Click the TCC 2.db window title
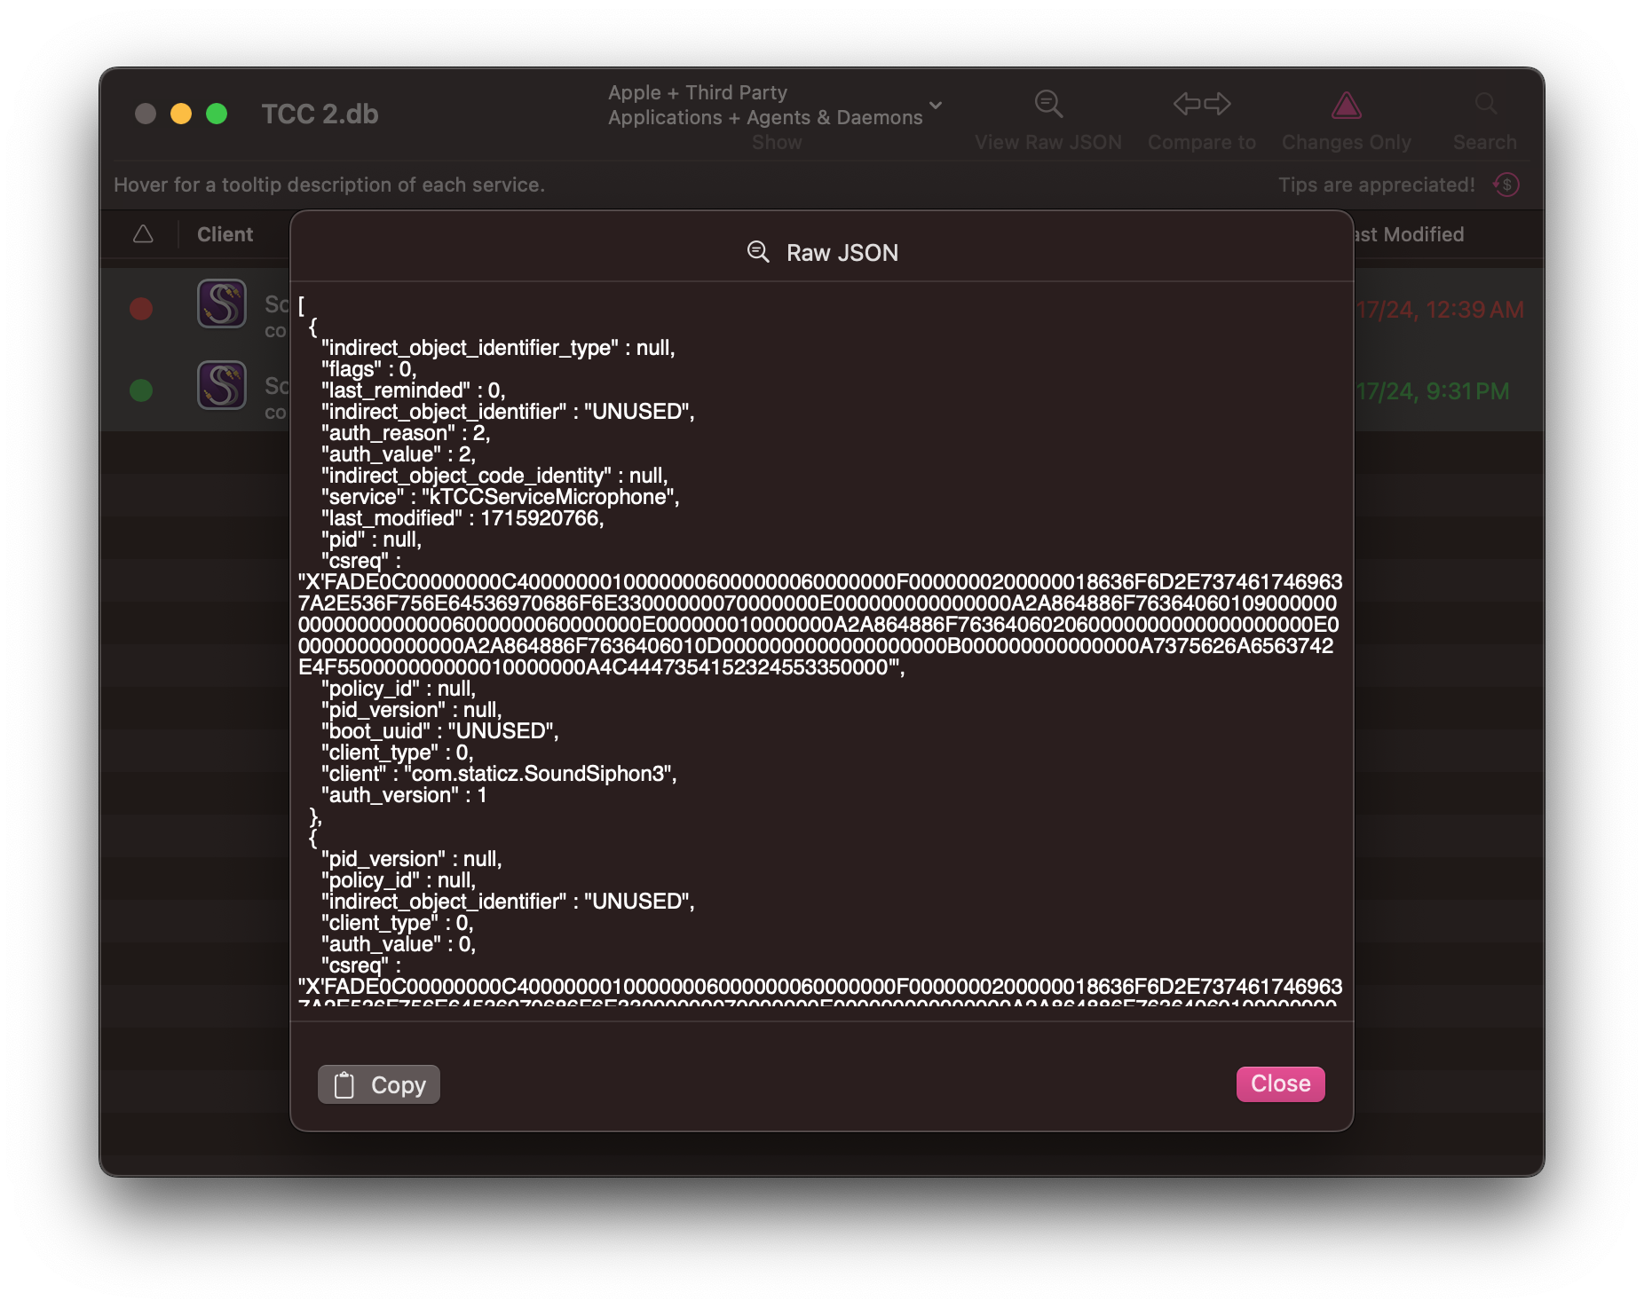Image resolution: width=1644 pixels, height=1308 pixels. [x=320, y=114]
